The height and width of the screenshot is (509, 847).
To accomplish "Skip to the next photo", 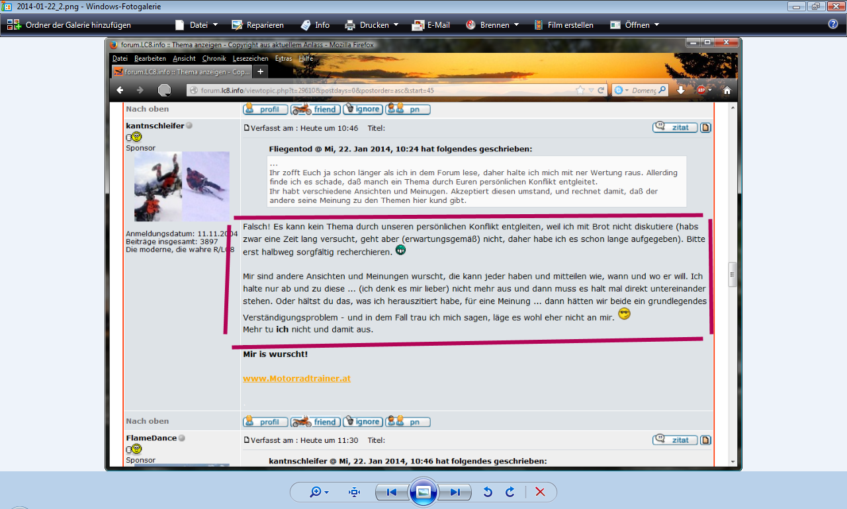I will (455, 492).
